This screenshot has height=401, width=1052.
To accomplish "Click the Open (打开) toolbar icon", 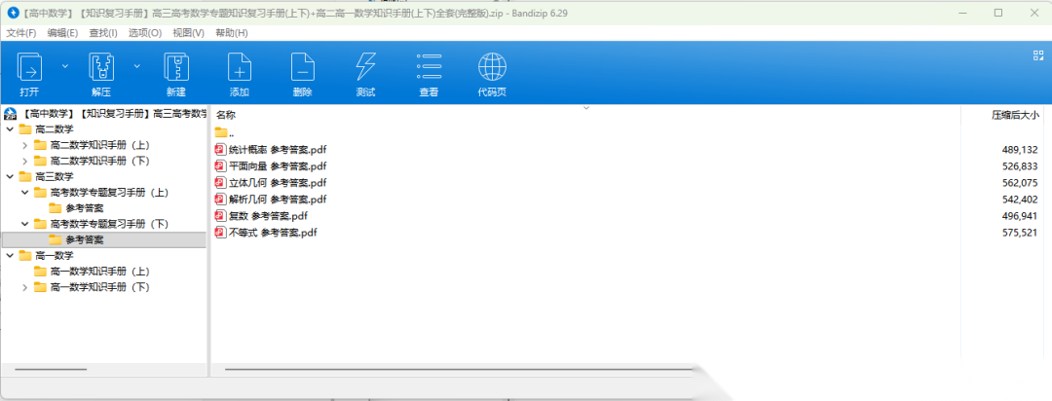I will tap(29, 68).
